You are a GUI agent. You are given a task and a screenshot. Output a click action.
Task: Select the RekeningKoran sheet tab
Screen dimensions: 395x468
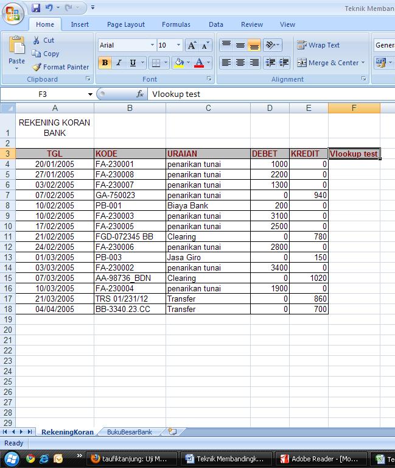tap(68, 432)
